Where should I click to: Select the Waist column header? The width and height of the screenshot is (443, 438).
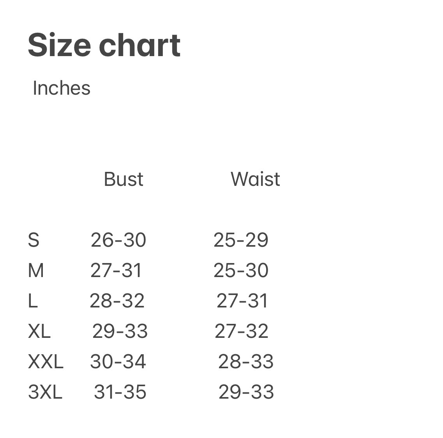click(255, 179)
